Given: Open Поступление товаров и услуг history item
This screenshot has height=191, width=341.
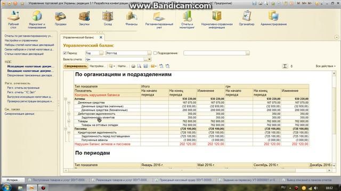Looking at the screenshot, I should tap(57, 180).
